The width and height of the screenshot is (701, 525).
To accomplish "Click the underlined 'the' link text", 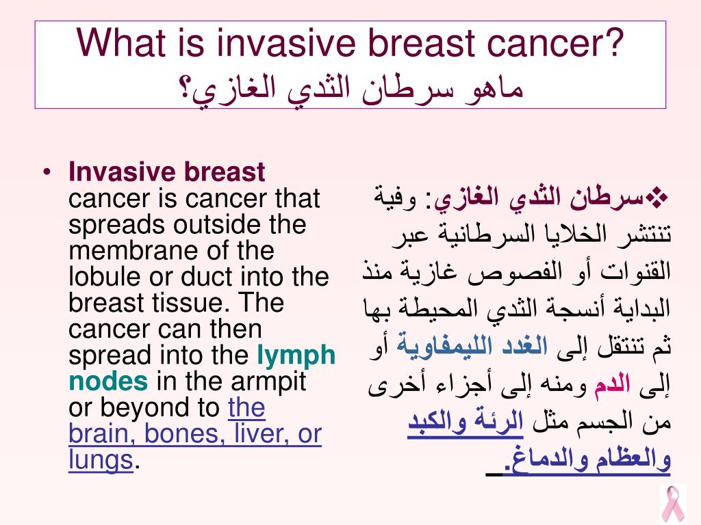I will click(246, 407).
